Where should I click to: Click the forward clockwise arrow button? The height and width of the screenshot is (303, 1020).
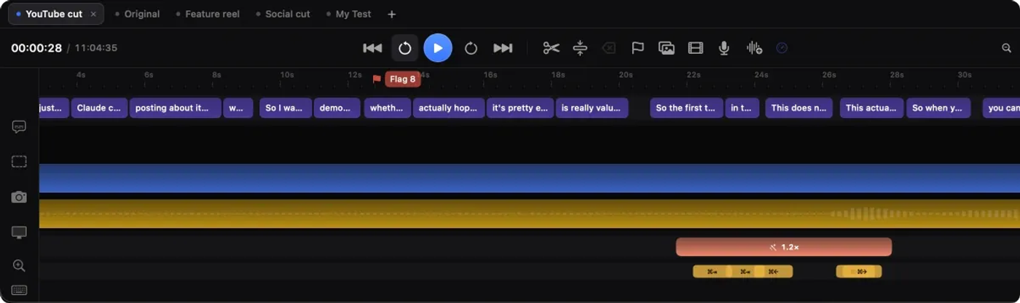point(471,48)
